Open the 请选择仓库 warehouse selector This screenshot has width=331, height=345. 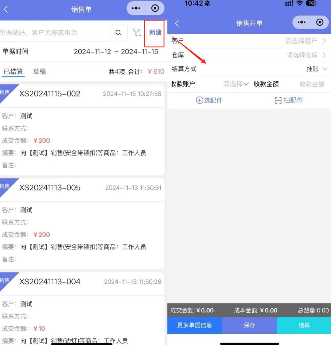[306, 55]
